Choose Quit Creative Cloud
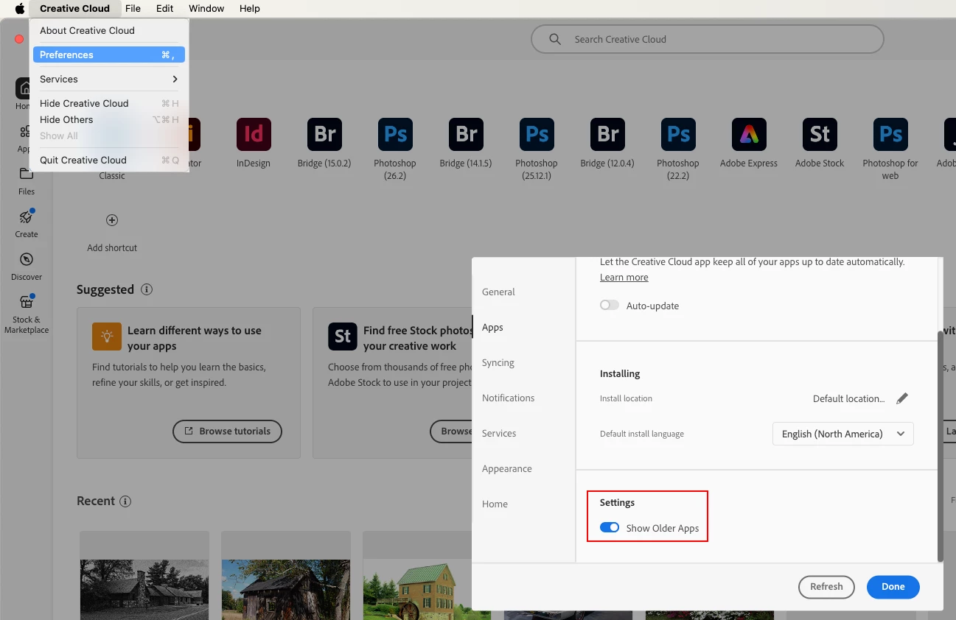This screenshot has height=620, width=956. [x=109, y=160]
